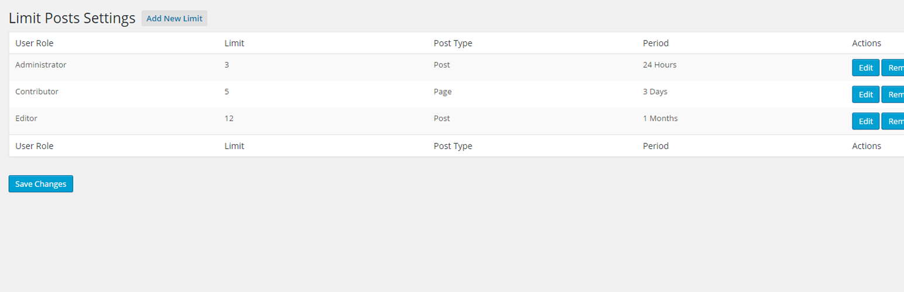Select the 3 Days period cell
The height and width of the screenshot is (292, 904).
(x=655, y=92)
